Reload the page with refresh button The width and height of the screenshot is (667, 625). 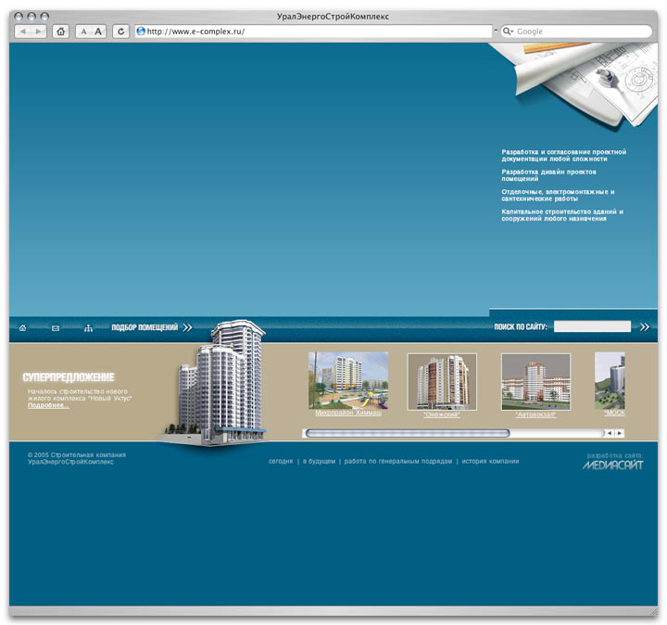click(120, 32)
